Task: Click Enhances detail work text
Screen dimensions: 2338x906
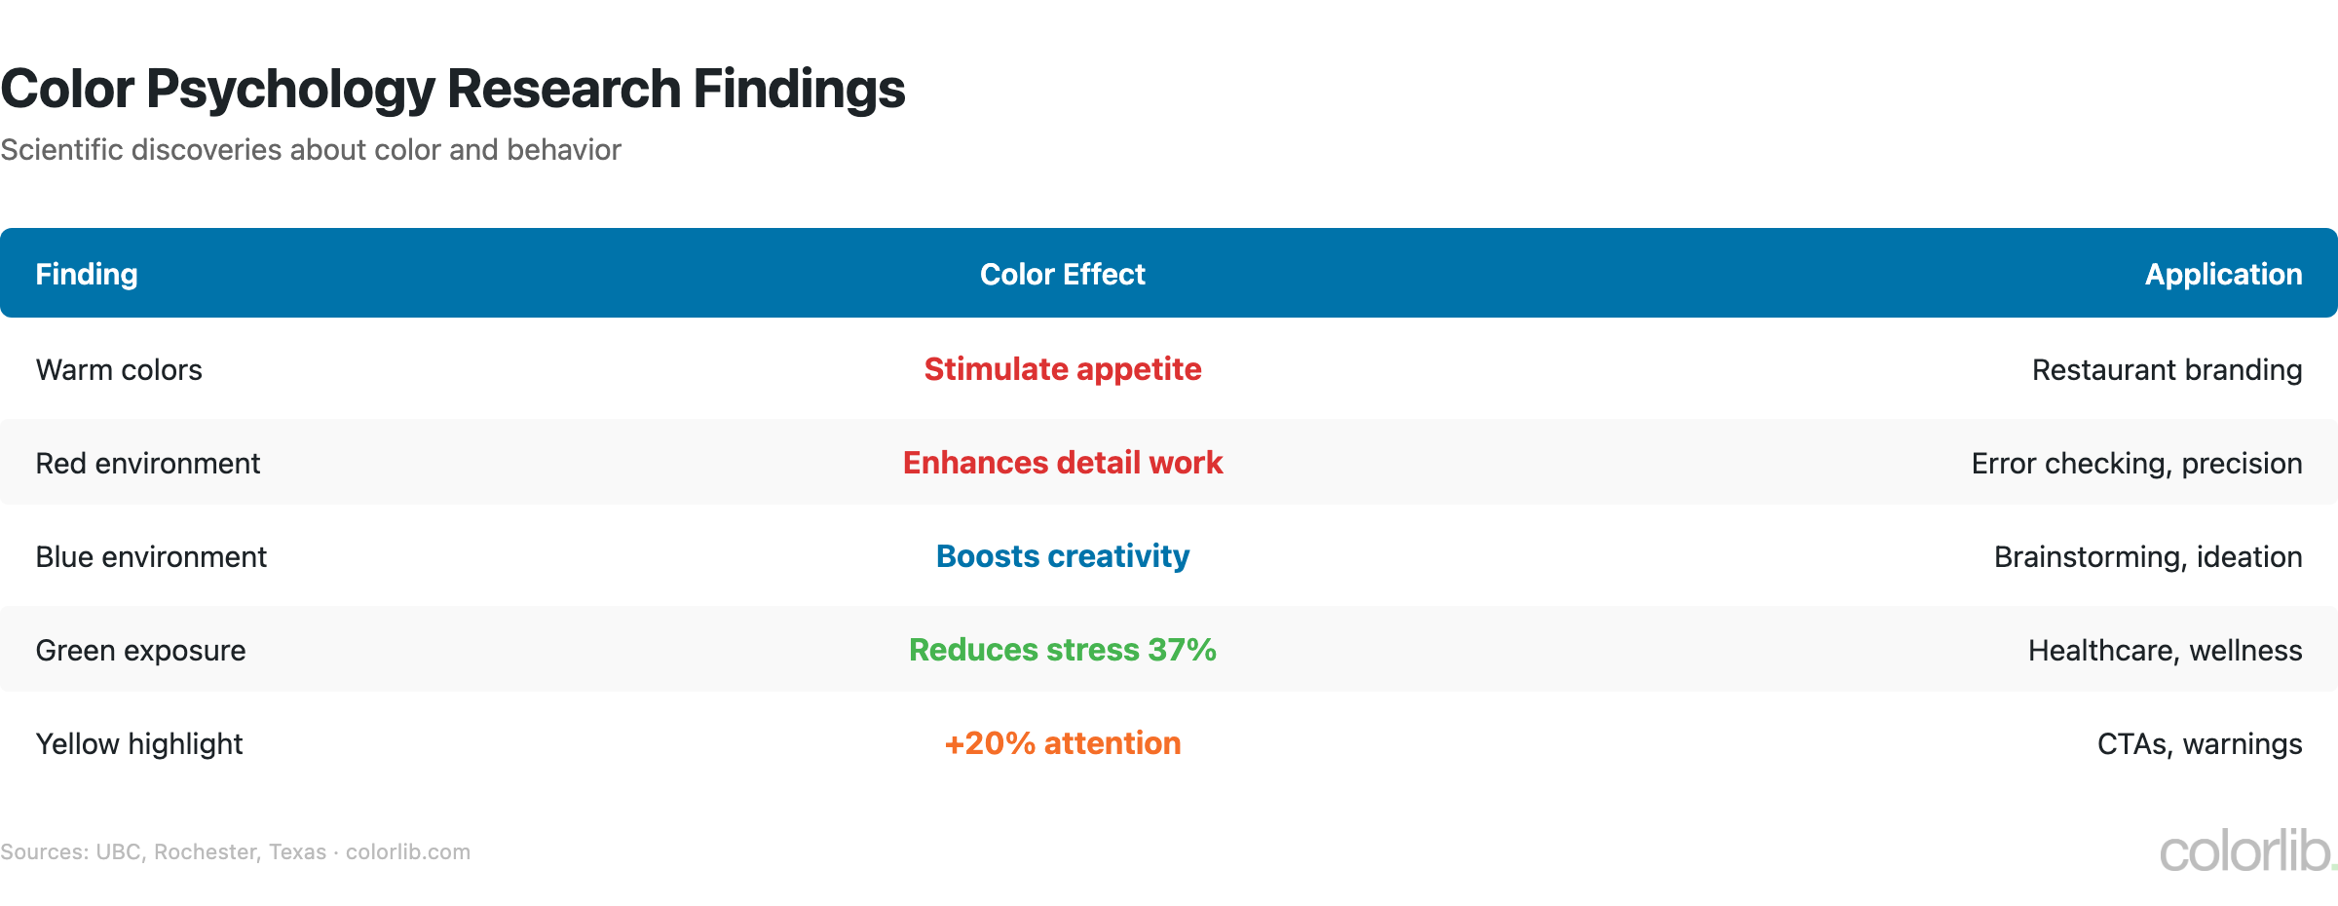Action: tap(1062, 463)
